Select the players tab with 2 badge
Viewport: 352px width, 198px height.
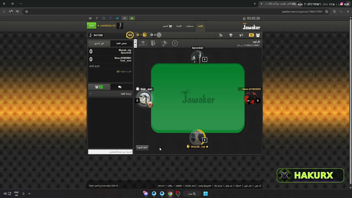99,87
